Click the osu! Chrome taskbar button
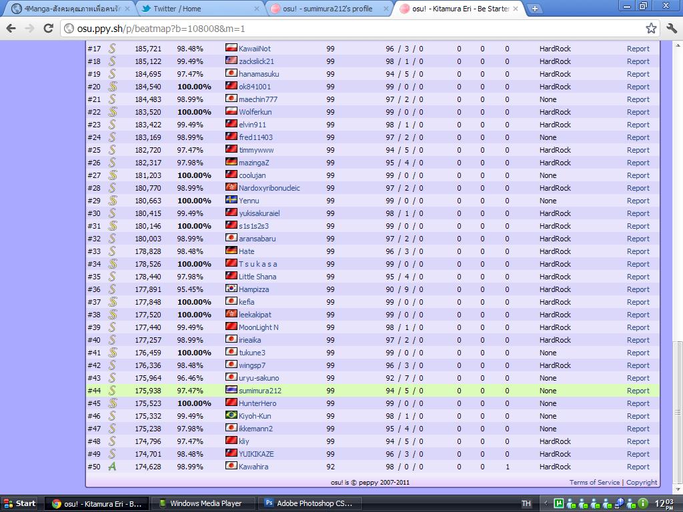The image size is (683, 512). (x=97, y=503)
